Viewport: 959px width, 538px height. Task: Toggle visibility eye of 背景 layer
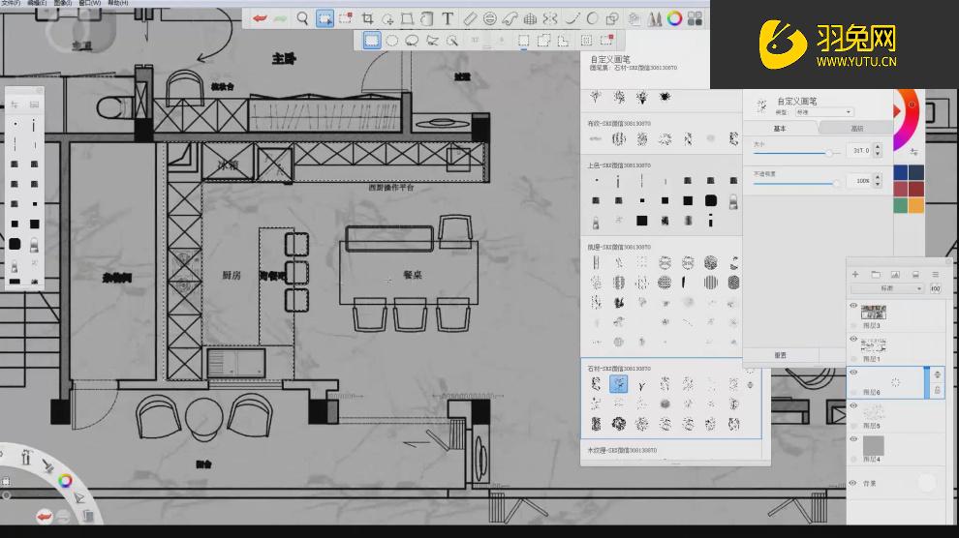pyautogui.click(x=852, y=483)
